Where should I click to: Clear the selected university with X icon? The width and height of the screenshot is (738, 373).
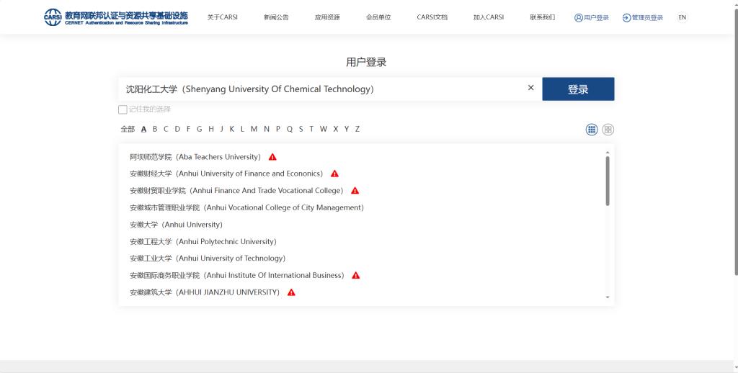coord(531,88)
